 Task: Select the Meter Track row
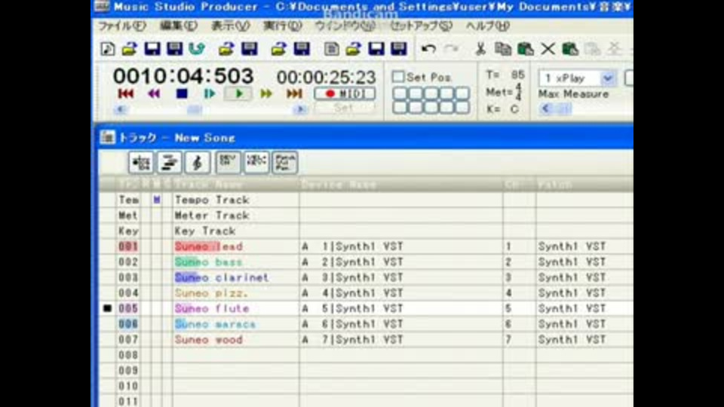[365, 216]
